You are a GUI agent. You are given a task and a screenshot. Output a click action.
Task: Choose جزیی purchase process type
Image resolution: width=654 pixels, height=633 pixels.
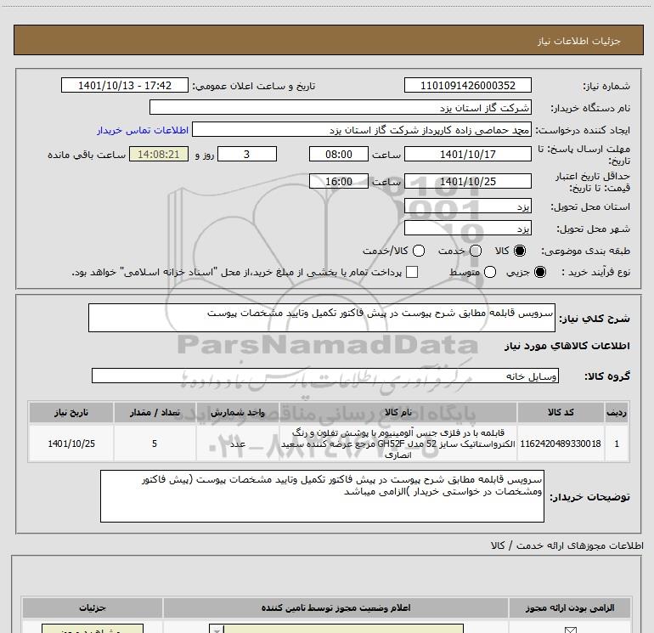[540, 272]
